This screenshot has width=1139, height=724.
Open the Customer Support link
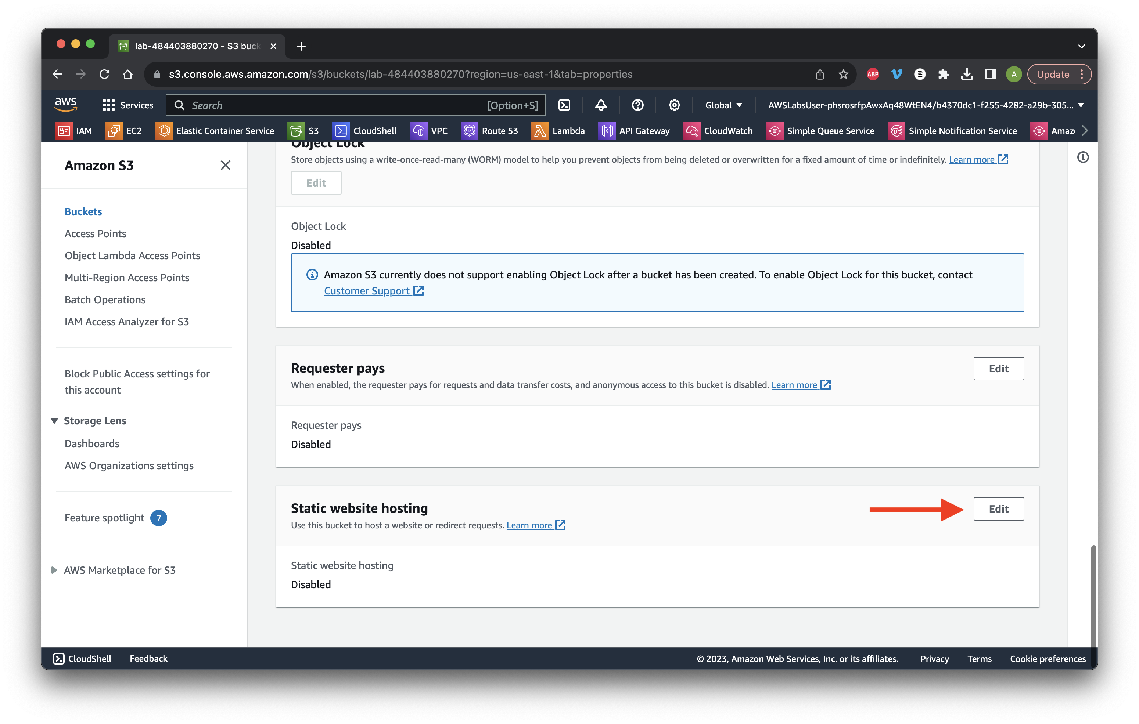[374, 291]
